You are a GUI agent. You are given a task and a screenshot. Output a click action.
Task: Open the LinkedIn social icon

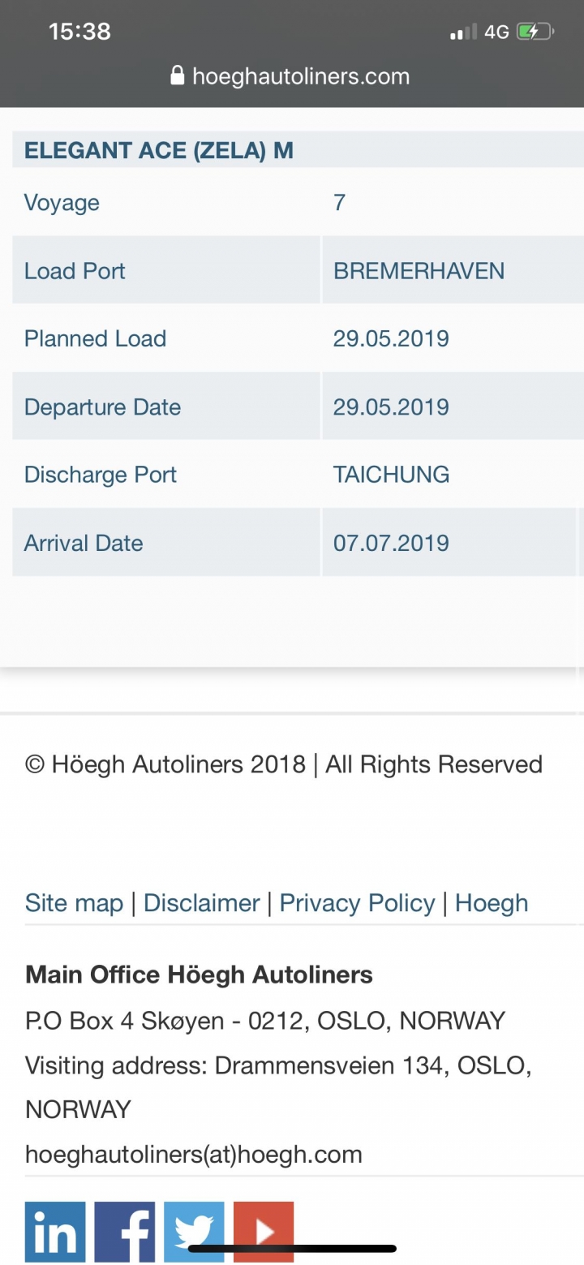pos(55,1232)
